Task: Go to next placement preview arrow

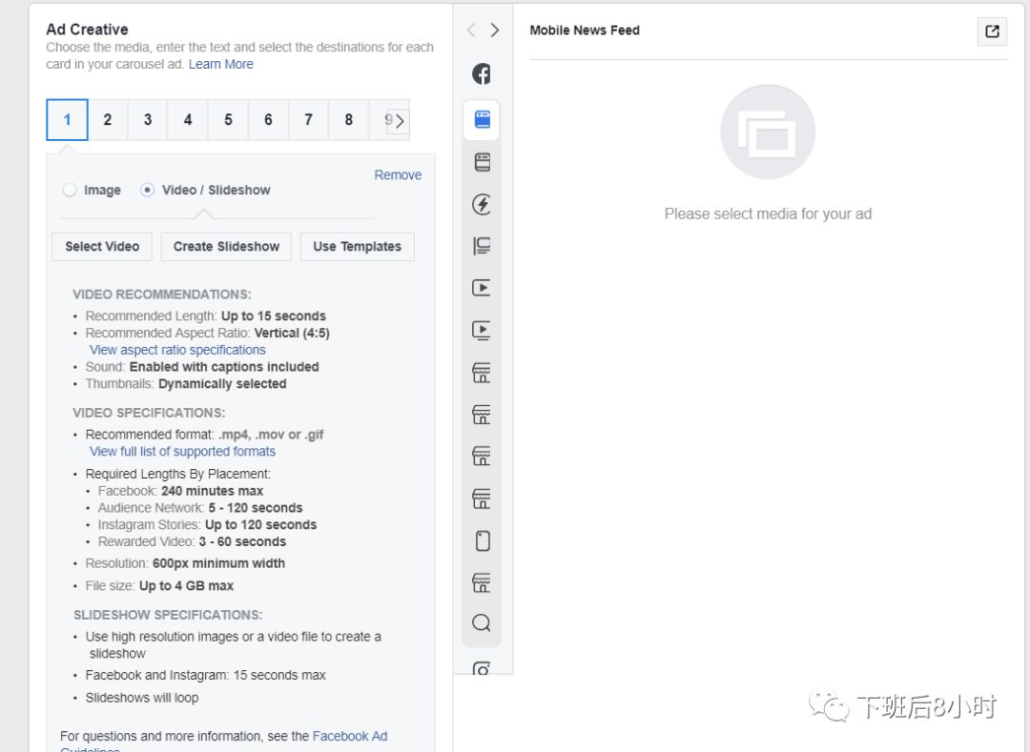Action: (x=495, y=30)
